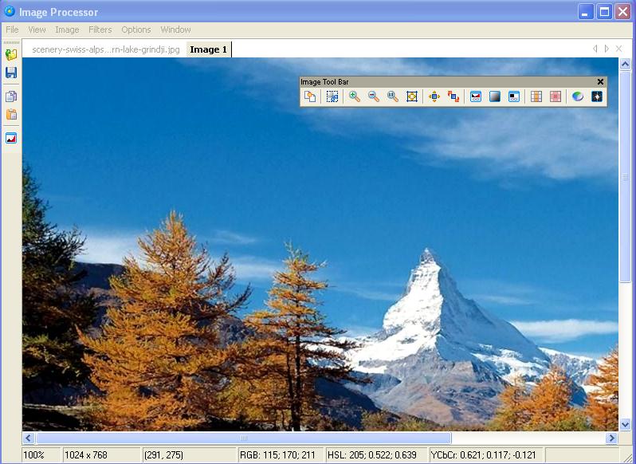
Task: Zoom in with the plus magnifier
Action: point(355,96)
